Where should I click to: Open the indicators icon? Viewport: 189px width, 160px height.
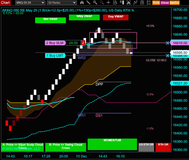click(129, 2)
